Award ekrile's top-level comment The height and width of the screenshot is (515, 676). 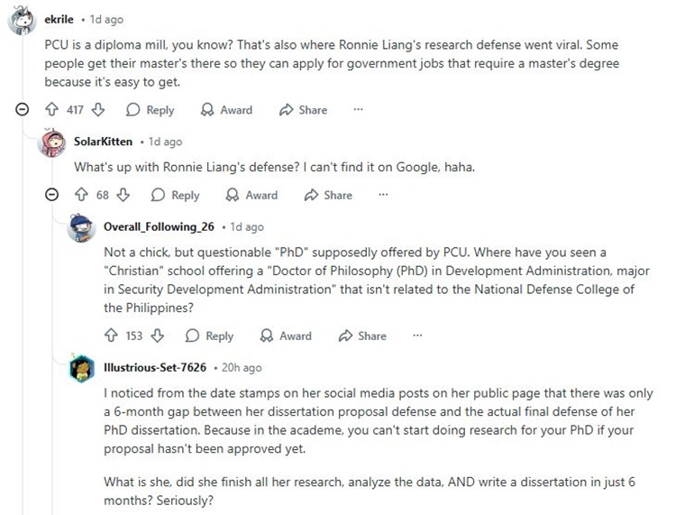227,110
